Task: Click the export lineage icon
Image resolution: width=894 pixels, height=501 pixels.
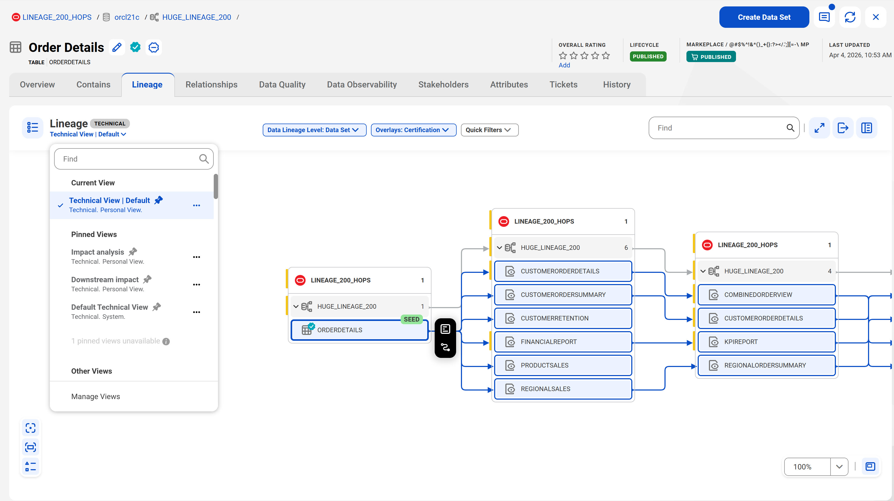Action: pyautogui.click(x=843, y=128)
